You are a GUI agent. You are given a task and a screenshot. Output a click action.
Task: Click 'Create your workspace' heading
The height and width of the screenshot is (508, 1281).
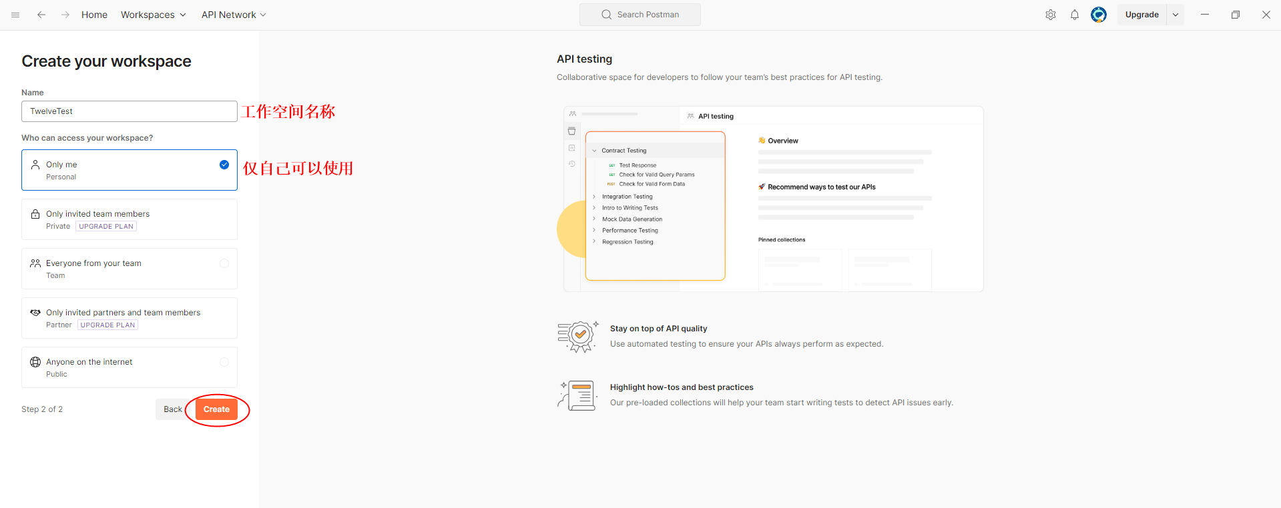pyautogui.click(x=106, y=61)
